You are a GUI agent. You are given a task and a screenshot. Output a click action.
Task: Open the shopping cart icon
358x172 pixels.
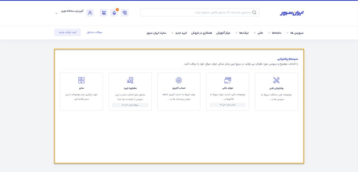click(x=104, y=13)
